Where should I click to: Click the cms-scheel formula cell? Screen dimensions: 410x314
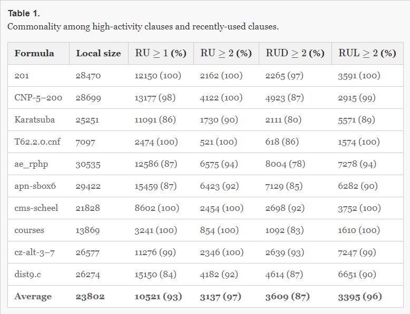[36, 208]
